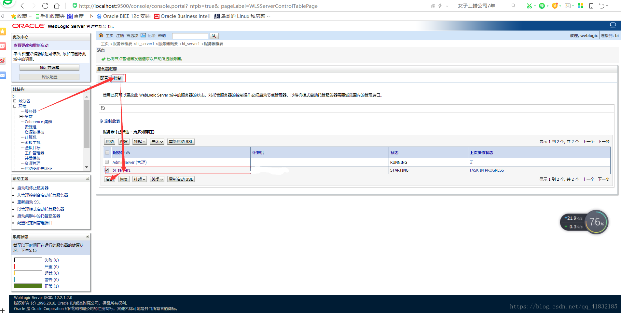
Task: Click the Oracle chat bubble icon
Action: click(613, 25)
